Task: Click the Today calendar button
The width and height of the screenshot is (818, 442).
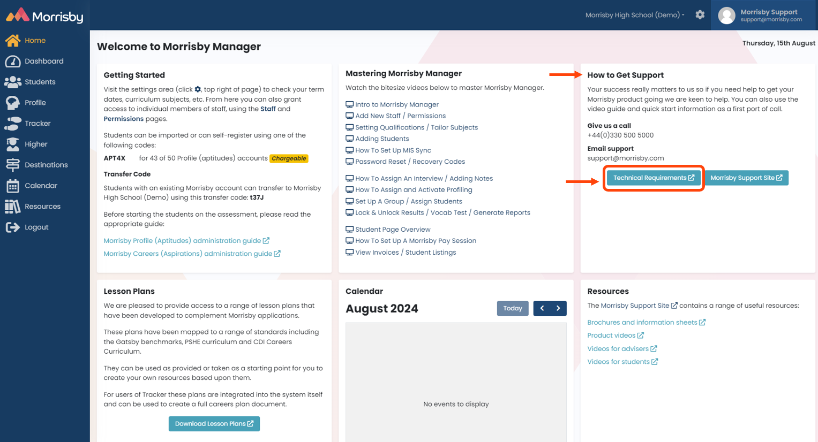Action: [x=513, y=308]
